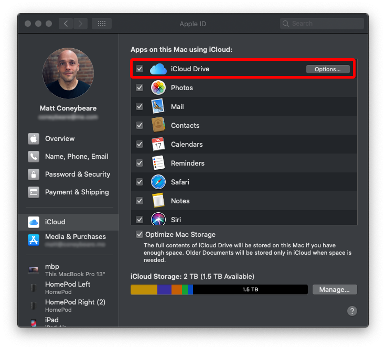The width and height of the screenshot is (386, 349).
Task: Click the Reminders list icon
Action: click(158, 163)
